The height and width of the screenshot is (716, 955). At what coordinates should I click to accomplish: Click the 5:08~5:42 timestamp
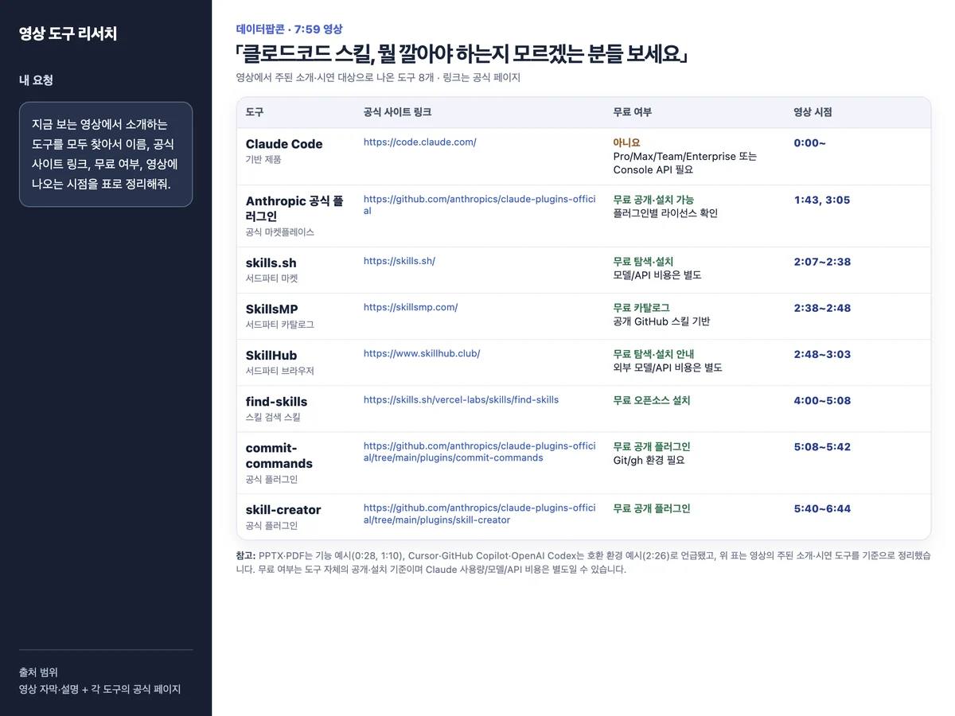coord(823,446)
